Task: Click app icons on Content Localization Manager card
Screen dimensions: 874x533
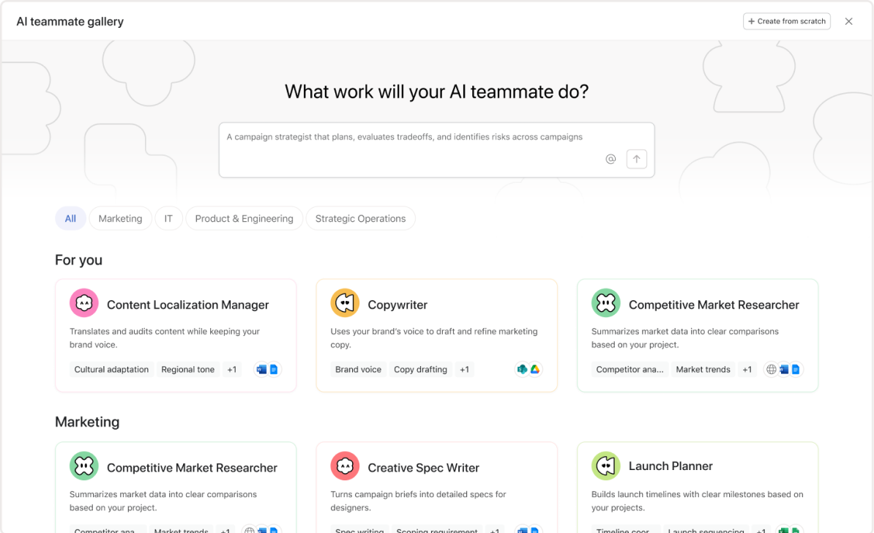Action: [x=267, y=370]
